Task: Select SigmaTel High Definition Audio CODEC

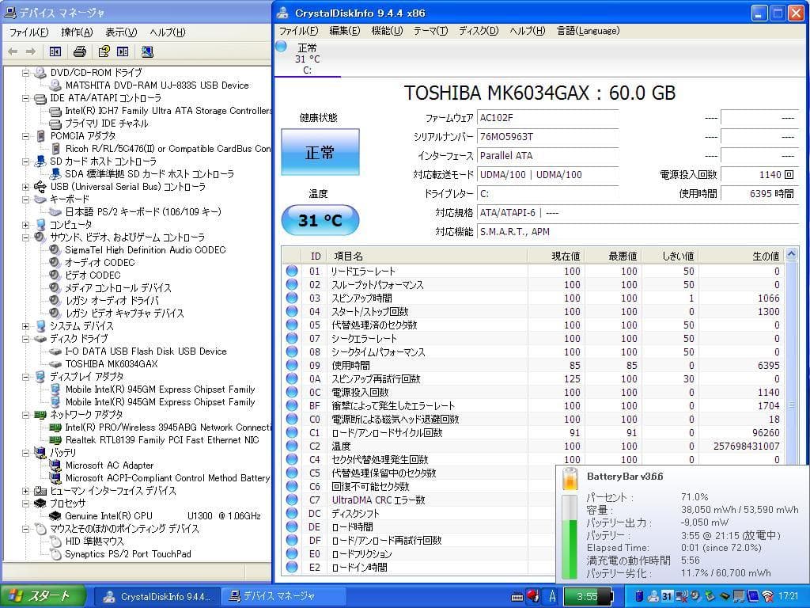Action: click(146, 250)
